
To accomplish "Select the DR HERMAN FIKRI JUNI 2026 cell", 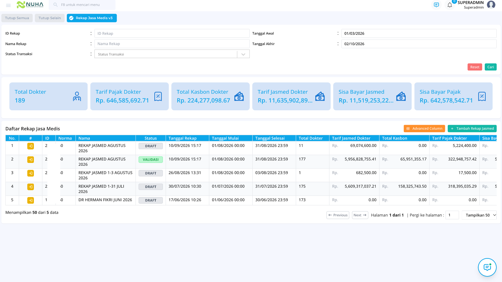I will click(x=105, y=200).
